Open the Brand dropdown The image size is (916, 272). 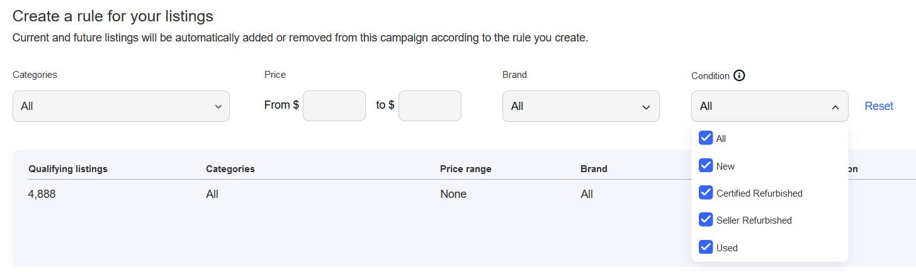(x=580, y=106)
